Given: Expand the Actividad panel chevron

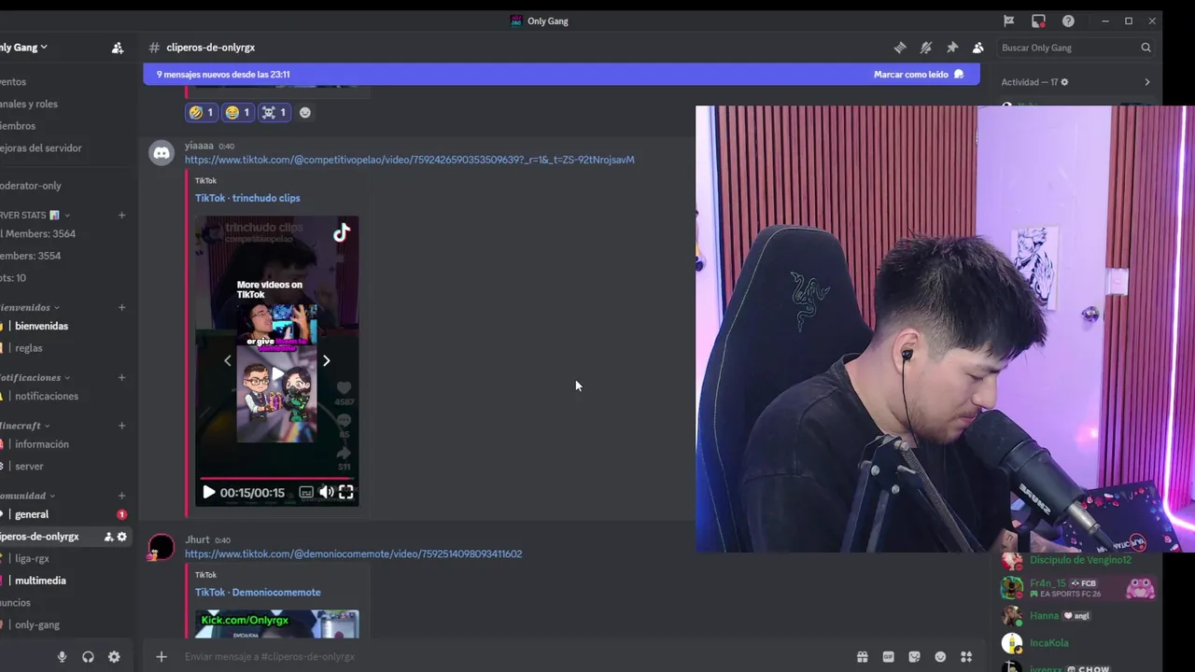Looking at the screenshot, I should pyautogui.click(x=1147, y=82).
